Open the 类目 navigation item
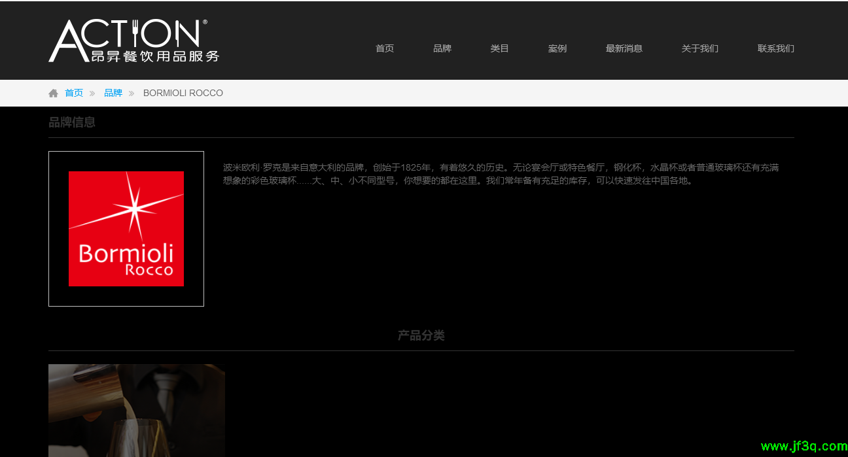The height and width of the screenshot is (457, 848). coord(500,48)
